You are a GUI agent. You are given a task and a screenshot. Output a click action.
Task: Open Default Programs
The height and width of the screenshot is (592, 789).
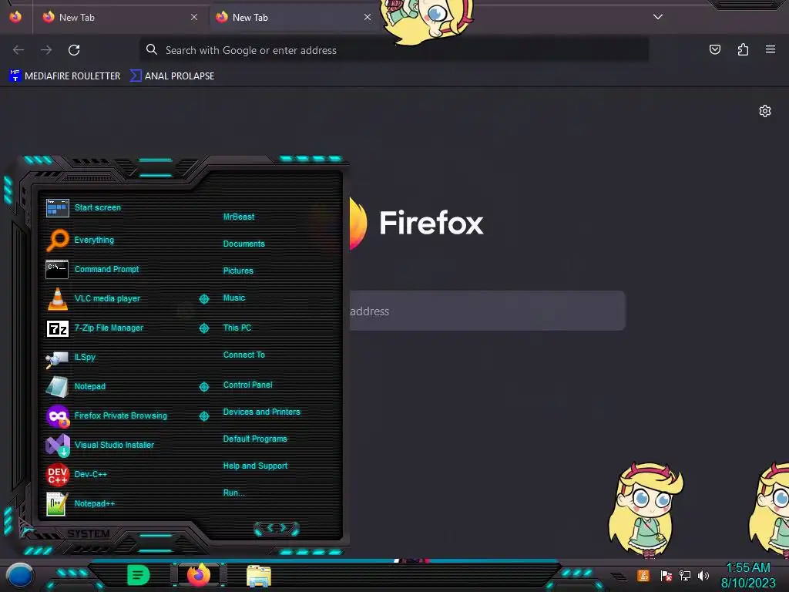point(255,439)
